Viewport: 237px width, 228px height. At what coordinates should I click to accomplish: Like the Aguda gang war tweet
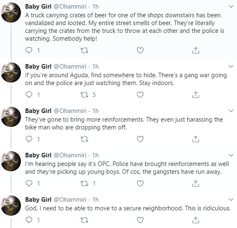pyautogui.click(x=140, y=95)
